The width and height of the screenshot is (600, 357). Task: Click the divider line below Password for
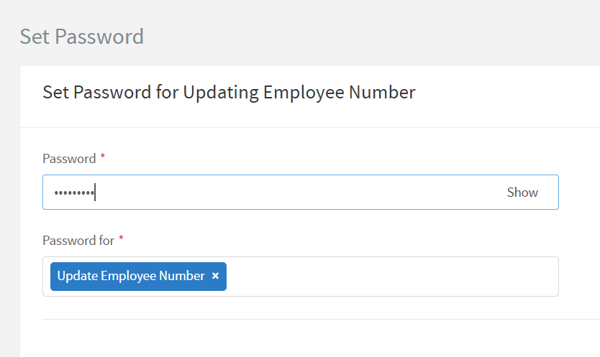point(309,319)
